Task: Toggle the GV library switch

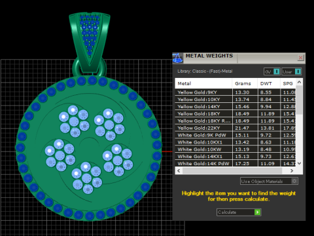Action: tap(272, 71)
